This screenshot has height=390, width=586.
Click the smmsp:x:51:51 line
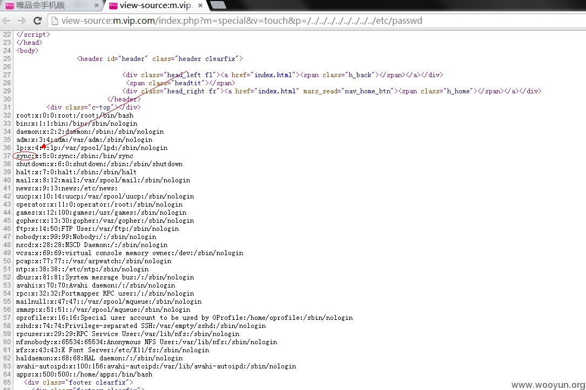point(103,310)
